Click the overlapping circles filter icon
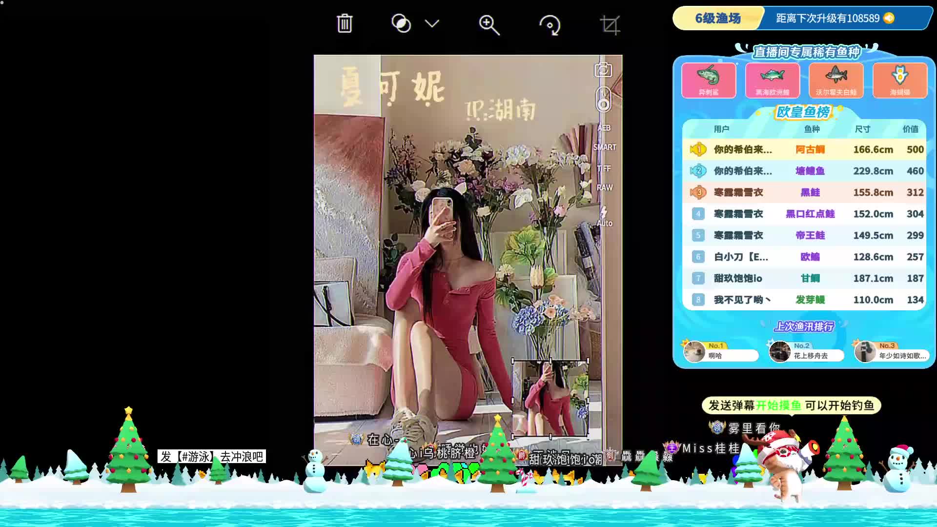The width and height of the screenshot is (937, 527). (x=401, y=23)
